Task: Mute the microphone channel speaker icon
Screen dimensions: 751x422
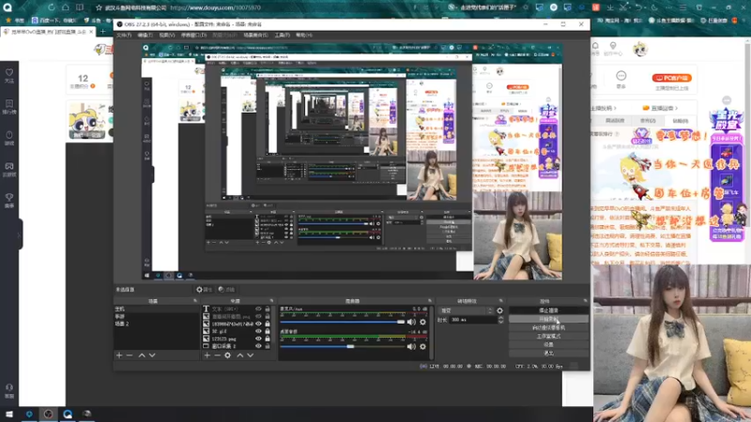Action: pyautogui.click(x=411, y=322)
